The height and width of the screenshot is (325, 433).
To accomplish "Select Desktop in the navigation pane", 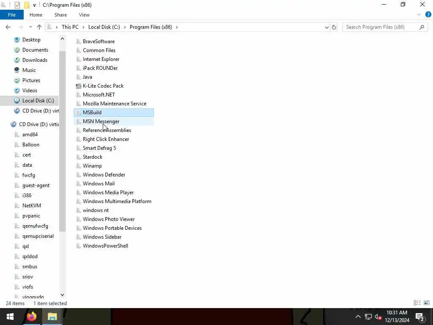I will 31,40.
